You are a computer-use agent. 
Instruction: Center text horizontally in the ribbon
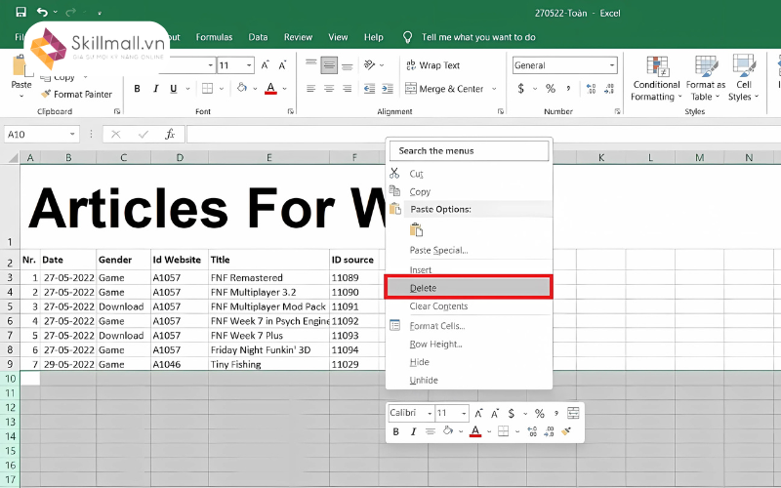(329, 89)
